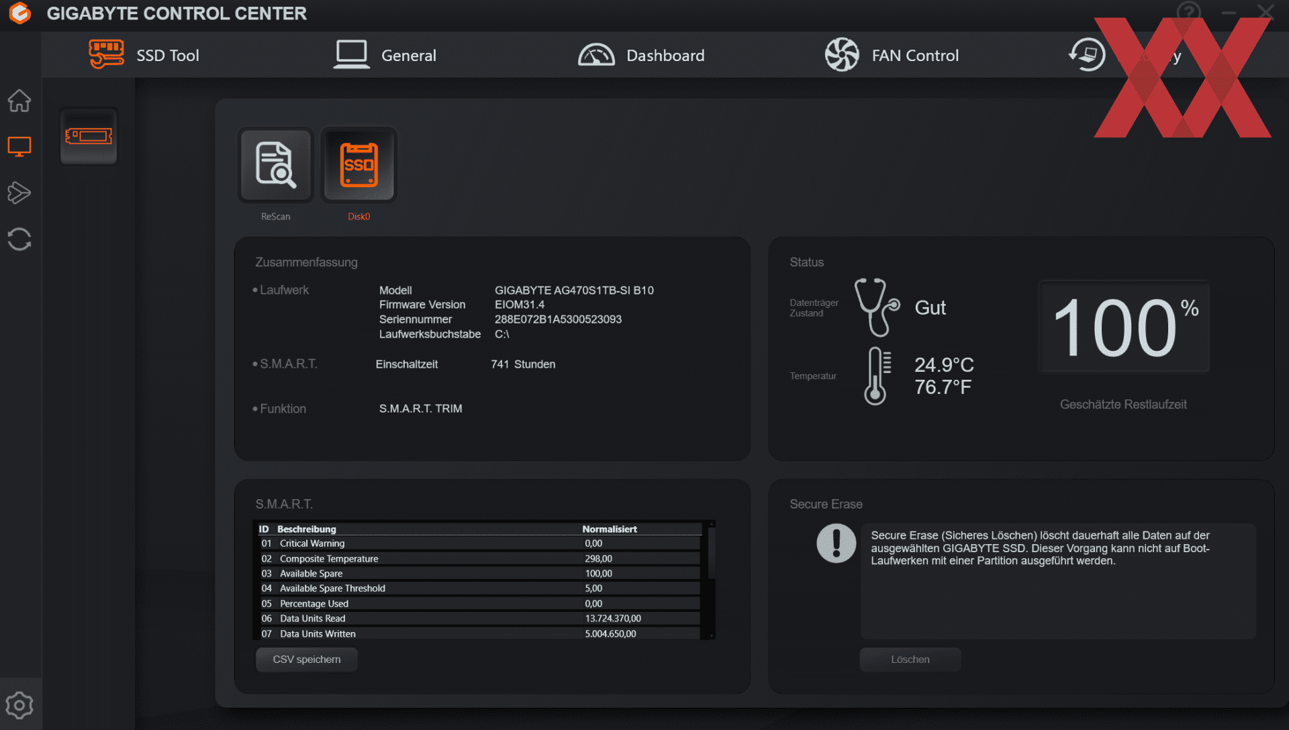The width and height of the screenshot is (1289, 730).
Task: Open the settings gear icon
Action: click(19, 705)
